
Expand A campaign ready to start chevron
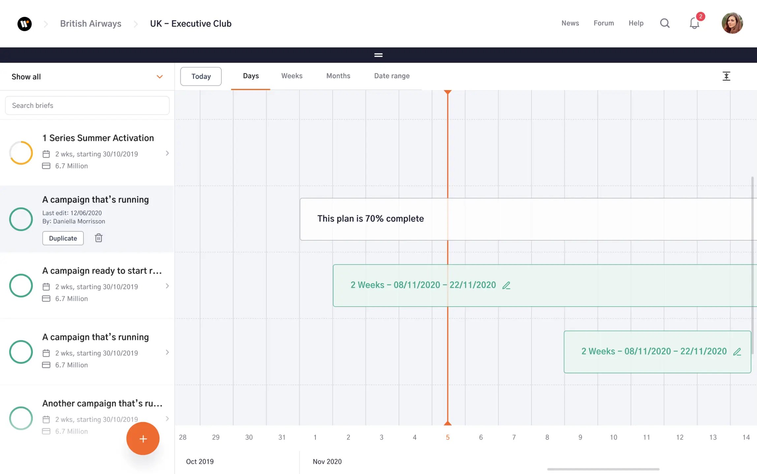[167, 286]
